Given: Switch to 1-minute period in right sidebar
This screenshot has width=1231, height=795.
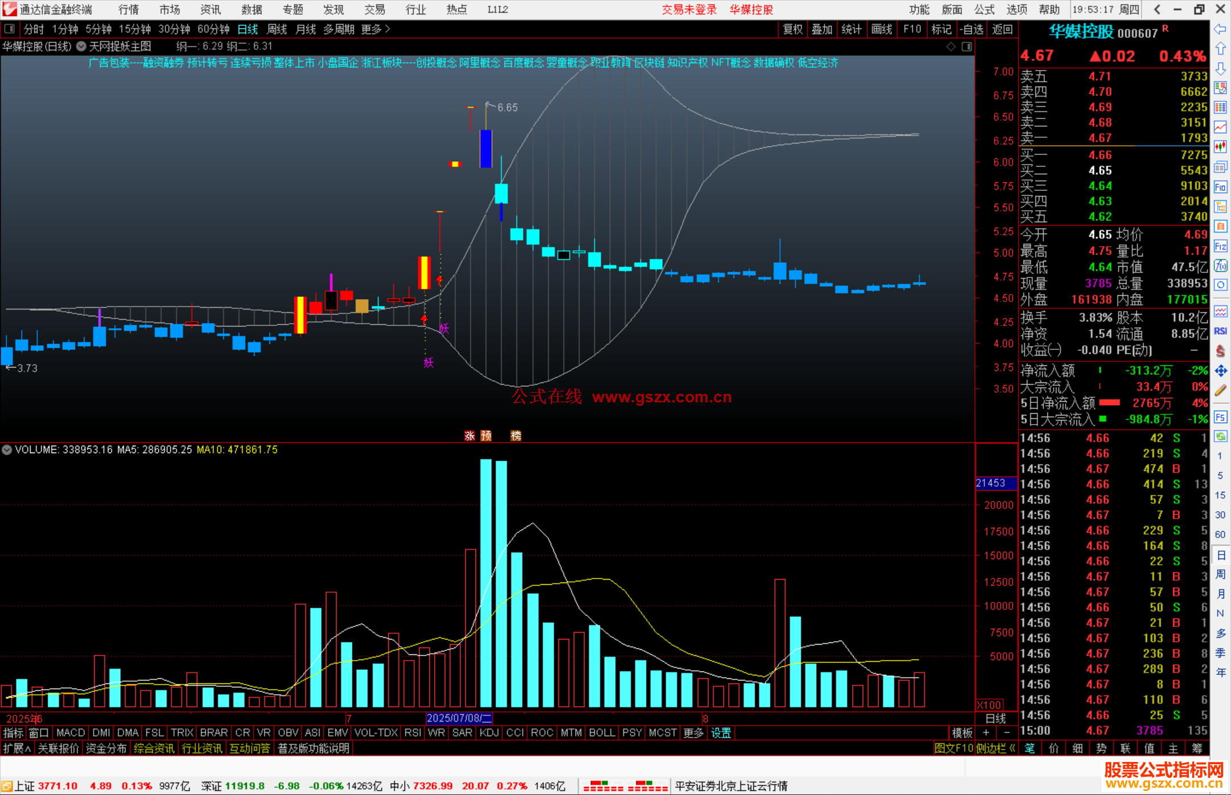Looking at the screenshot, I should (1220, 456).
